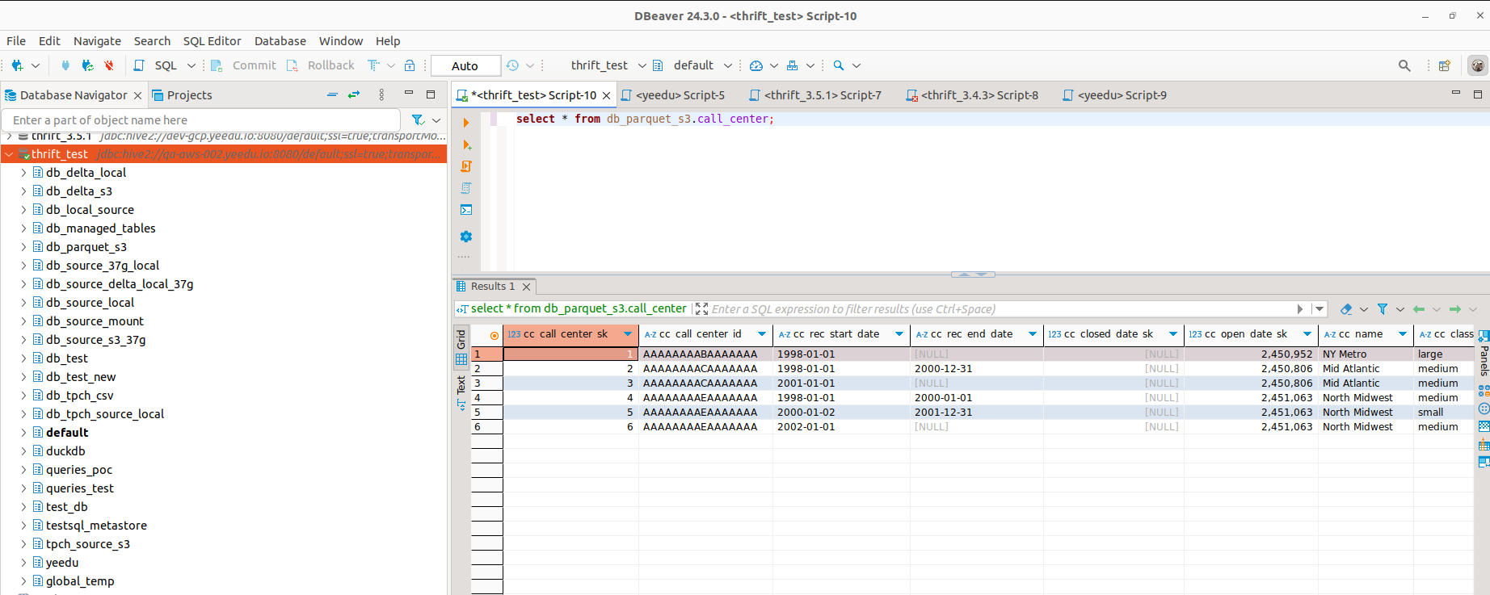Click the transaction mode lock icon
The image size is (1490, 595).
coord(410,65)
